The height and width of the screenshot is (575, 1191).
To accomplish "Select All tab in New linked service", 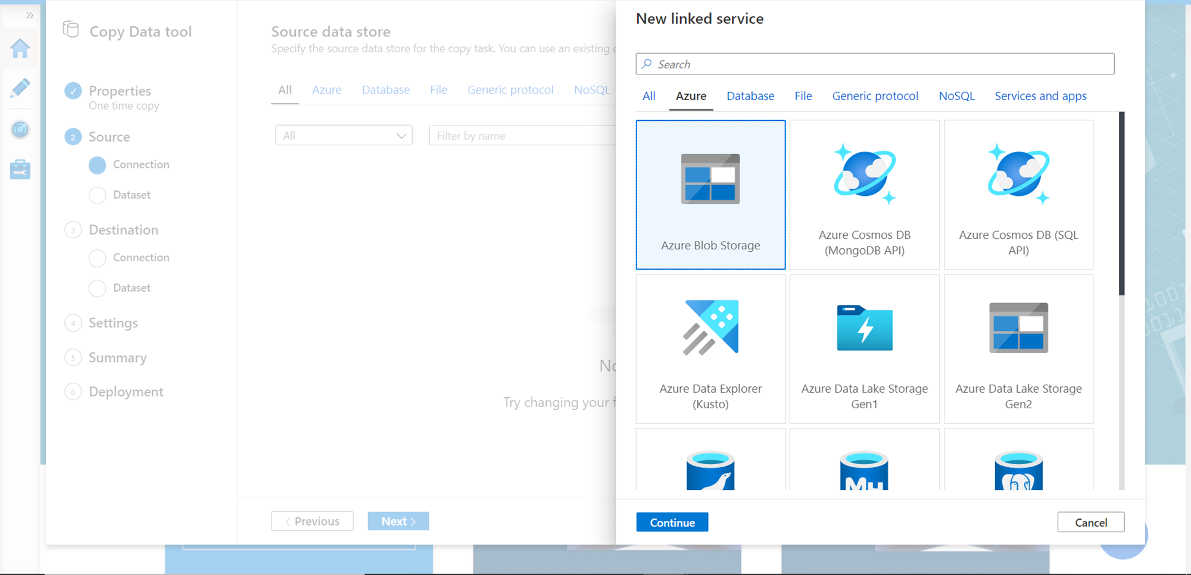I will (x=649, y=96).
